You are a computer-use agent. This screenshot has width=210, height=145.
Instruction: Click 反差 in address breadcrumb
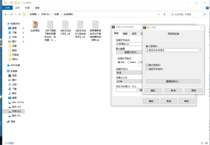pos(56,14)
